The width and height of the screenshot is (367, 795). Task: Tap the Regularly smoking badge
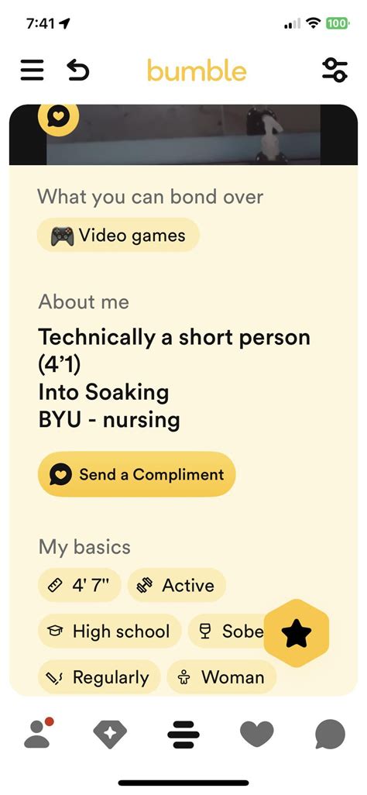(x=99, y=677)
